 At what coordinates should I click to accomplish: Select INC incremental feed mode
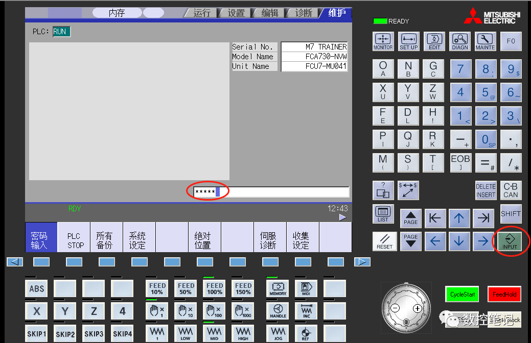[x=306, y=311]
